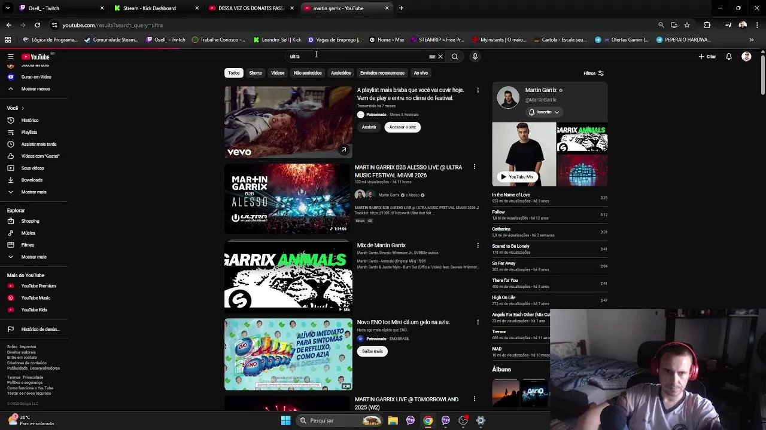Open options for the Tomorrowland 2025 video
Screen dimensions: 766x430
point(475,400)
